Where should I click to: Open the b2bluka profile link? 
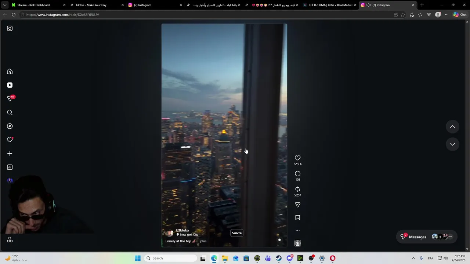pos(182,230)
